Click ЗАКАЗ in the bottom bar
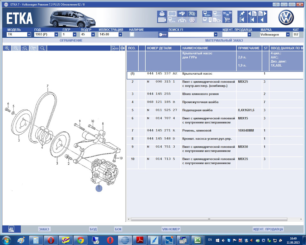Image resolution: width=306 pixels, height=245 pixels. [x=44, y=229]
